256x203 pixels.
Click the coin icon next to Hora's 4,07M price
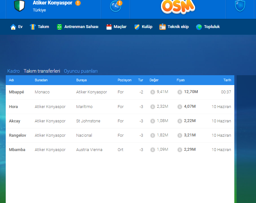180,107
